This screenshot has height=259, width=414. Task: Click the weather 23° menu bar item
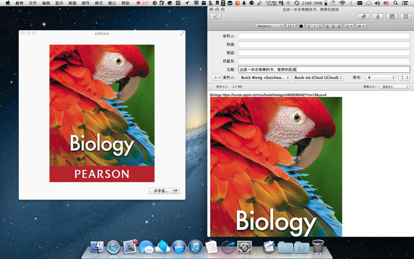tap(142, 3)
